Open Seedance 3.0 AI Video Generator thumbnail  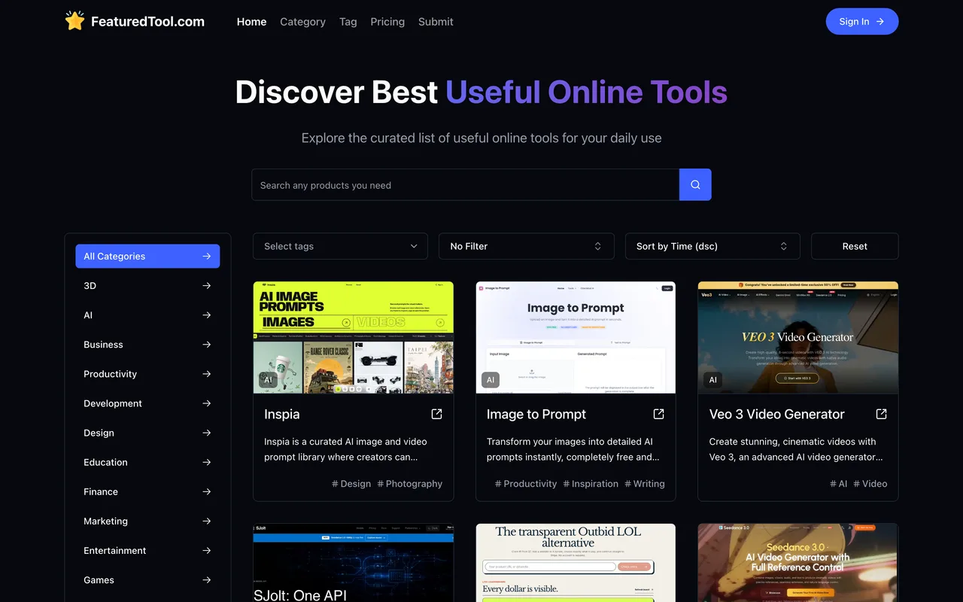click(x=798, y=563)
